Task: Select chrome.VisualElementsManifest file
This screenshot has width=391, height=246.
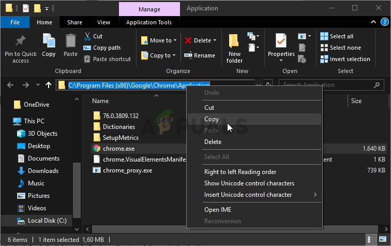Action: (140, 160)
